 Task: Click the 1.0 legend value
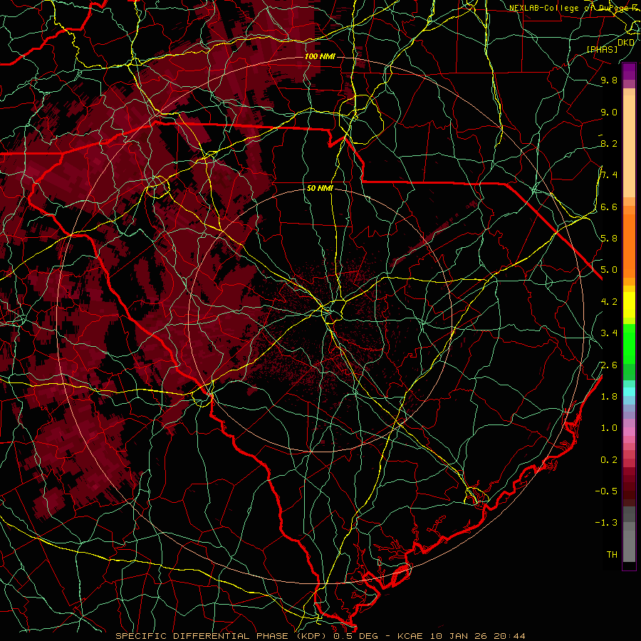coord(609,428)
